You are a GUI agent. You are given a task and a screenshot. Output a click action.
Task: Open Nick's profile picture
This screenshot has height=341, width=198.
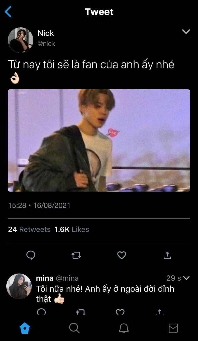(x=21, y=40)
